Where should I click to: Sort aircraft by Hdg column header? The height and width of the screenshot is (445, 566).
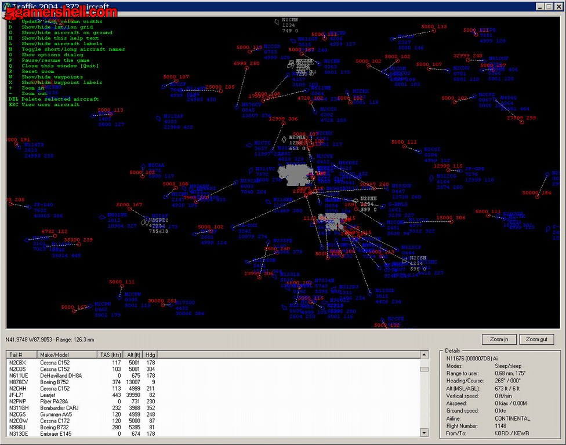coord(150,355)
